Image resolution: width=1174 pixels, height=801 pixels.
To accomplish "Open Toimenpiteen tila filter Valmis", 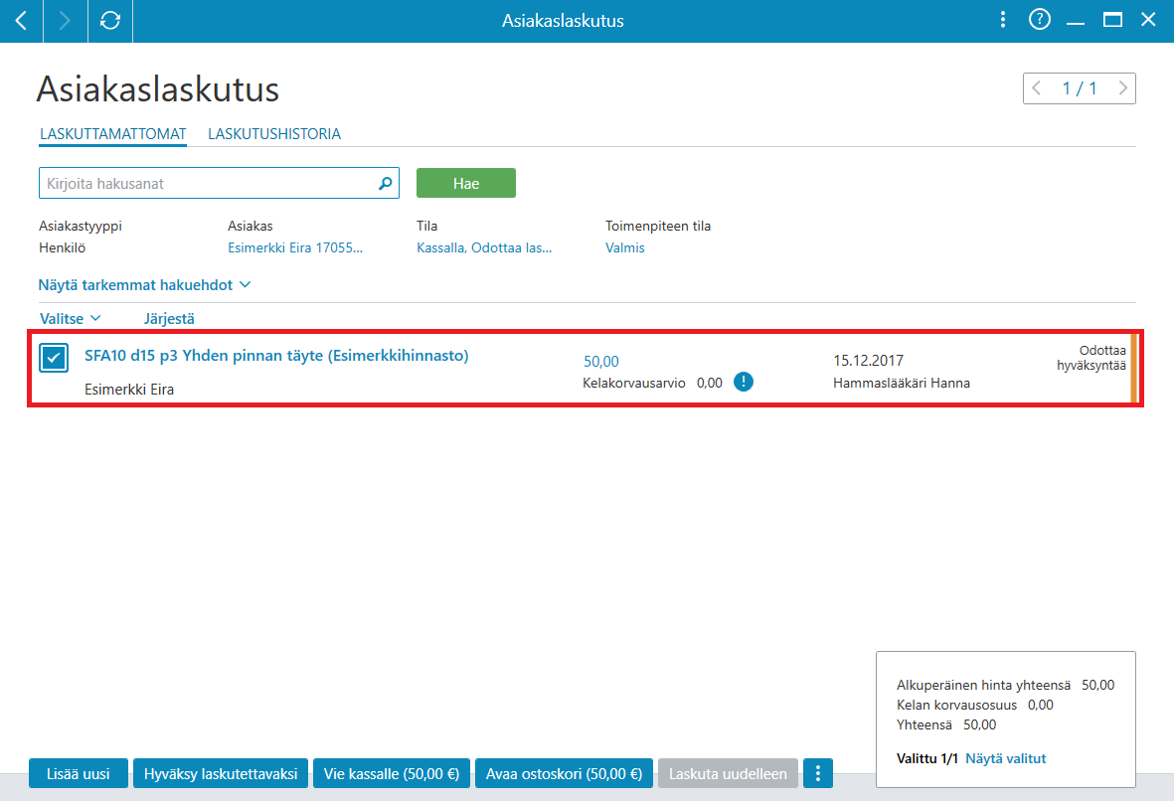I will [624, 247].
